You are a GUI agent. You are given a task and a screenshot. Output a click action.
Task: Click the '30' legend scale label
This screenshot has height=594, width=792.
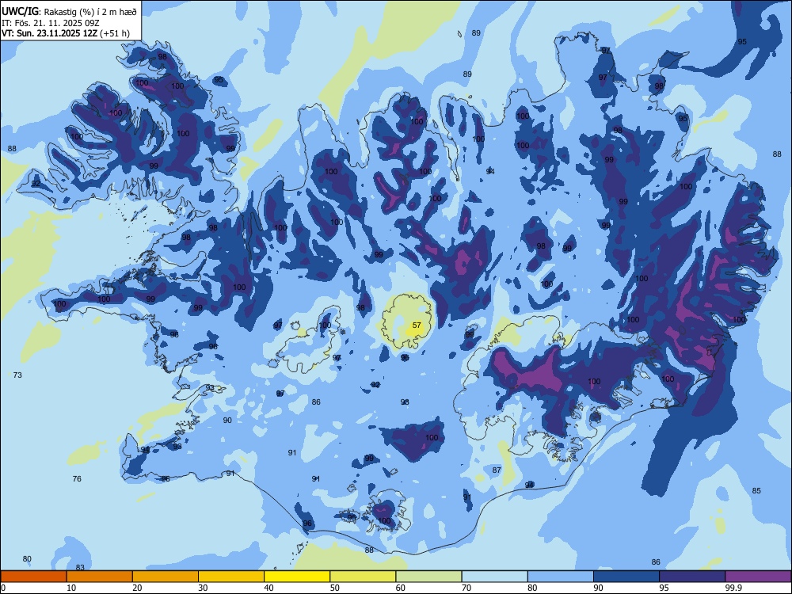coord(203,588)
